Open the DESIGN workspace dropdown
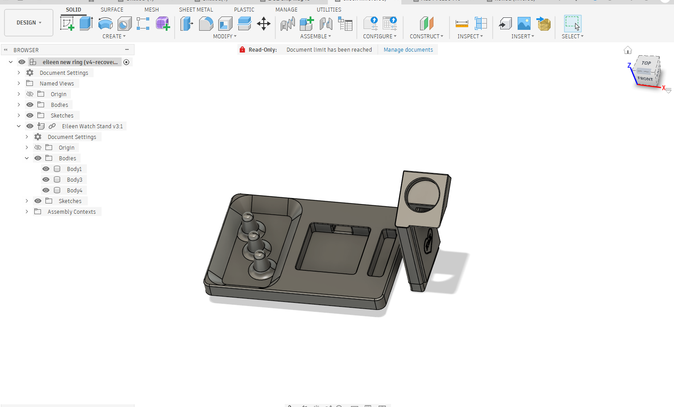Screen dimensions: 674x407 pyautogui.click(x=29, y=23)
